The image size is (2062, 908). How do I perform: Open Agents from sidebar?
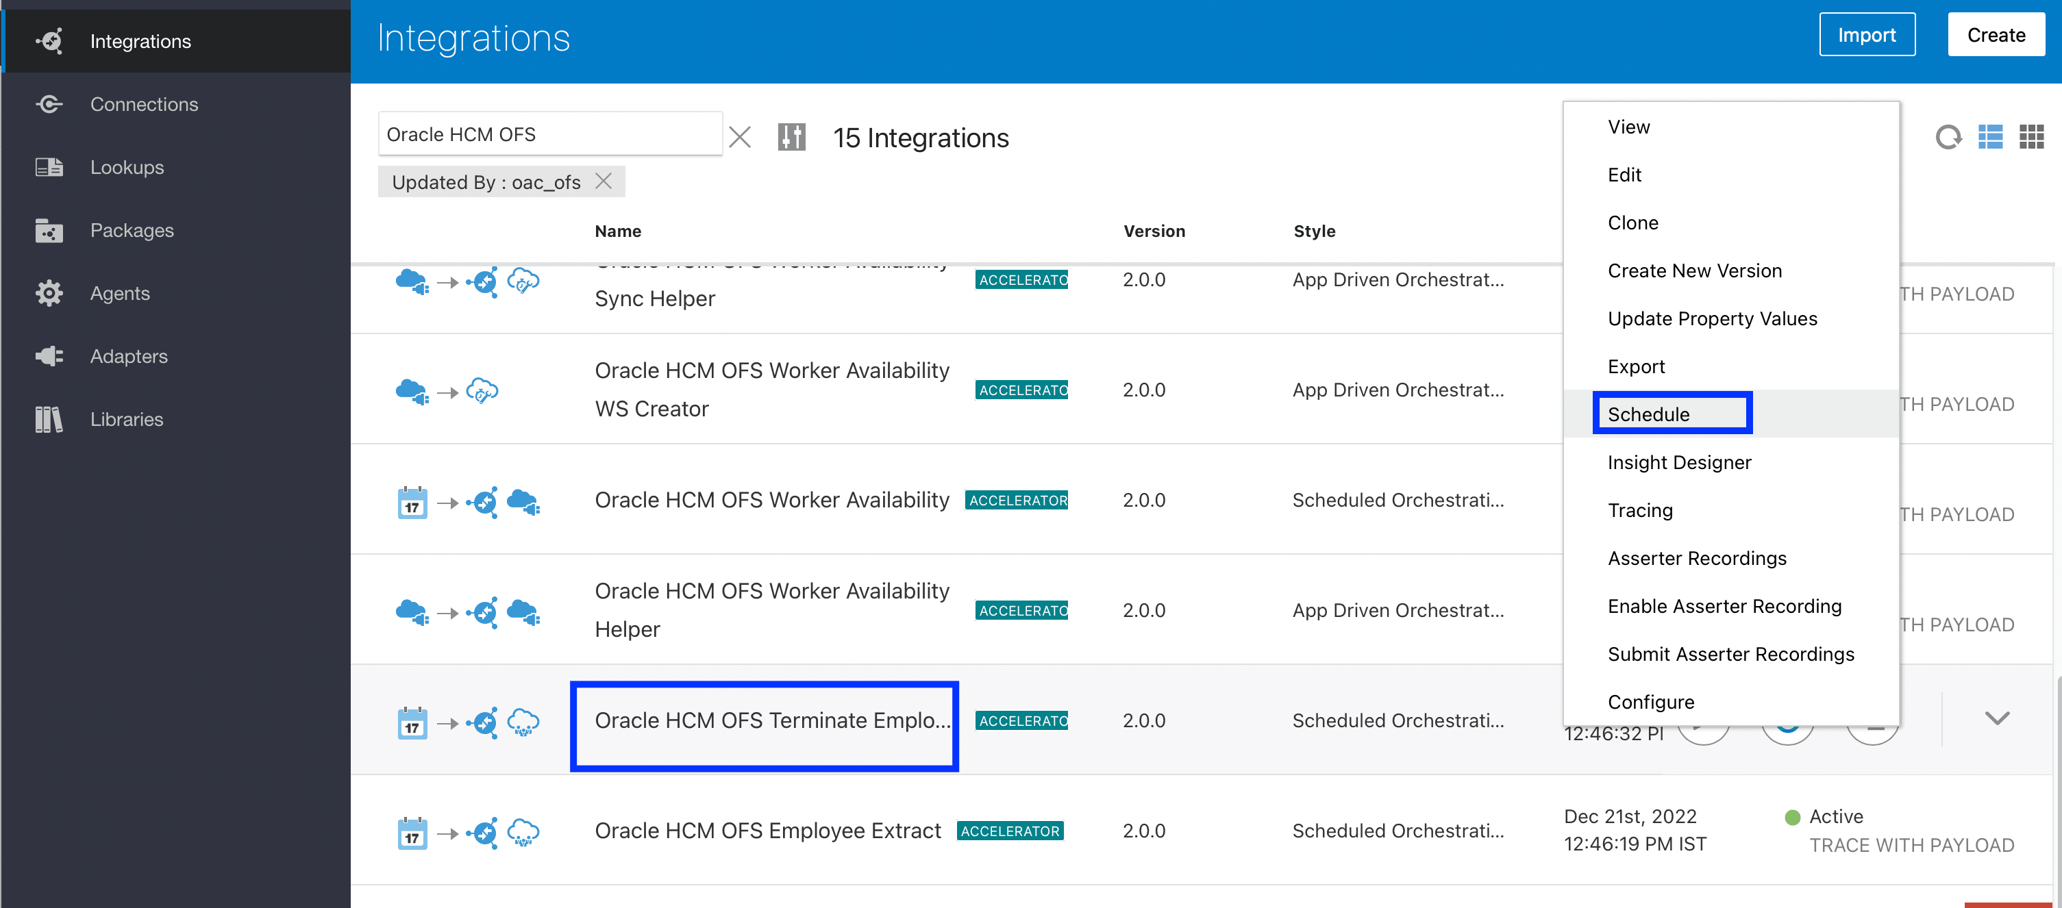click(x=119, y=293)
